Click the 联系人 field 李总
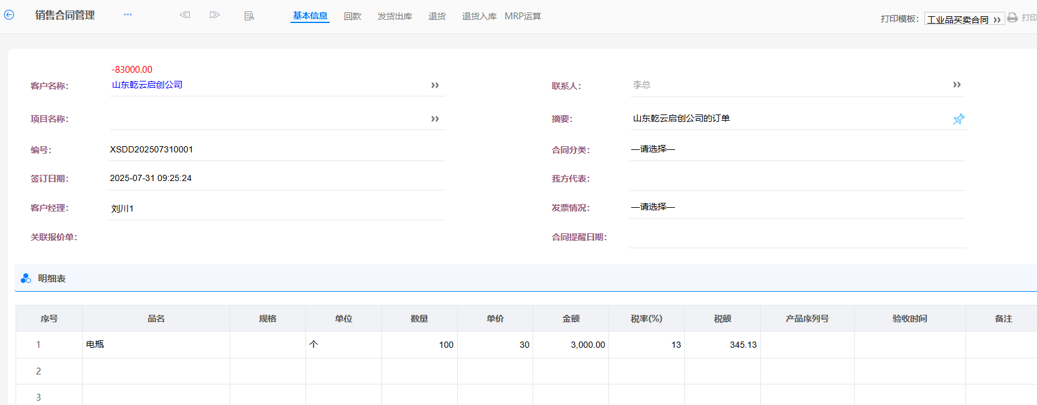Image resolution: width=1037 pixels, height=405 pixels. 790,85
